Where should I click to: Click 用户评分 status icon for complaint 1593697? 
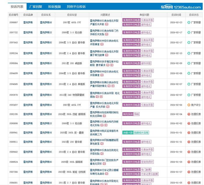click(x=189, y=105)
